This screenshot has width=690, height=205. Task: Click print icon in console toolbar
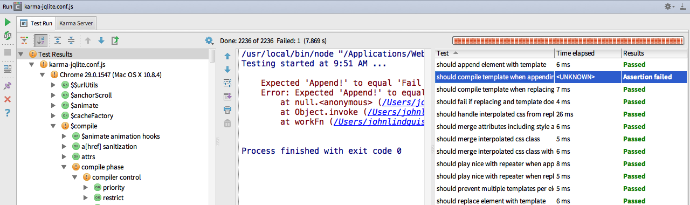[x=227, y=110]
